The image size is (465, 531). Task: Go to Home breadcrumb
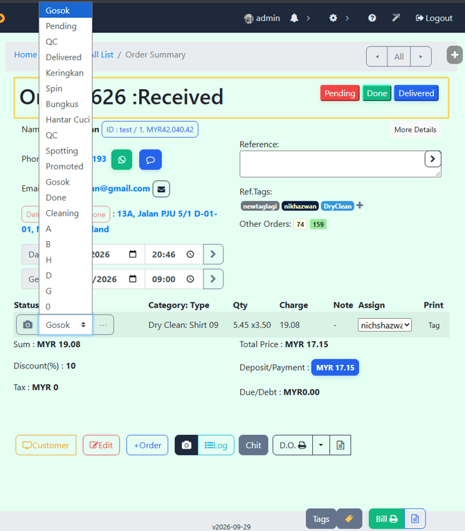26,55
